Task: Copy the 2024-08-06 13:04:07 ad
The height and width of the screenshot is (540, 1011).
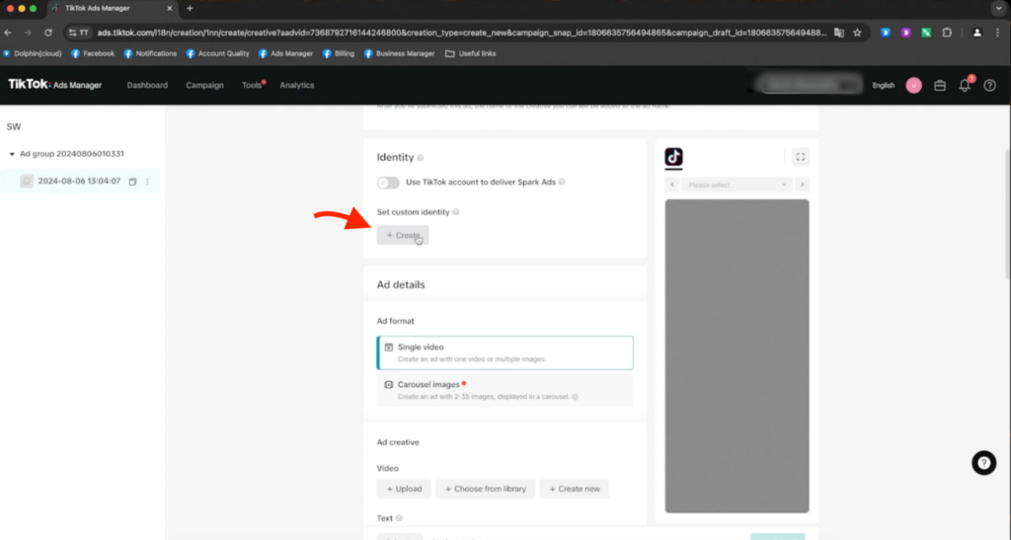Action: pyautogui.click(x=132, y=182)
